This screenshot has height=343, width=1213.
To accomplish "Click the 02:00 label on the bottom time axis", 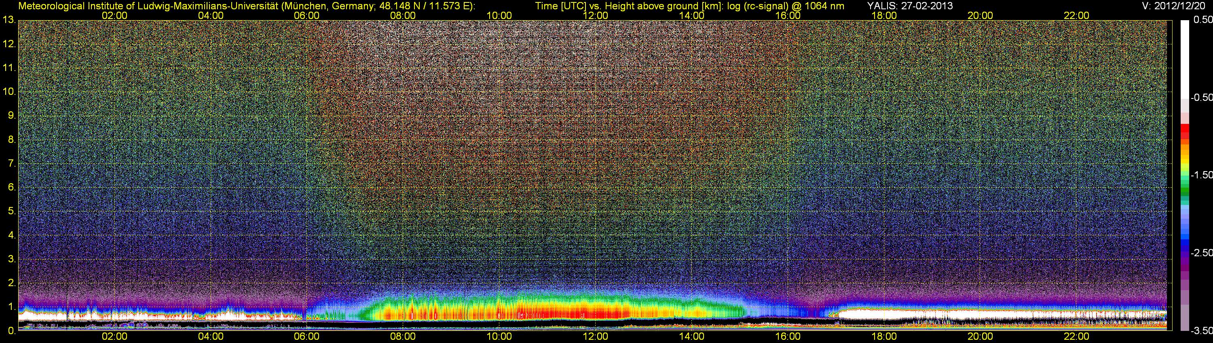I will click(114, 337).
